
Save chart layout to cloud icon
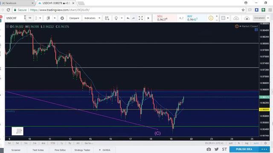point(247,18)
